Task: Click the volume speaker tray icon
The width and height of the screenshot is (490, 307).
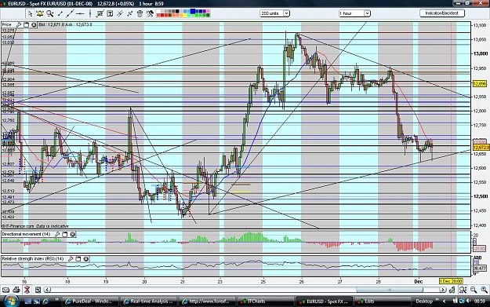Action: click(x=468, y=301)
